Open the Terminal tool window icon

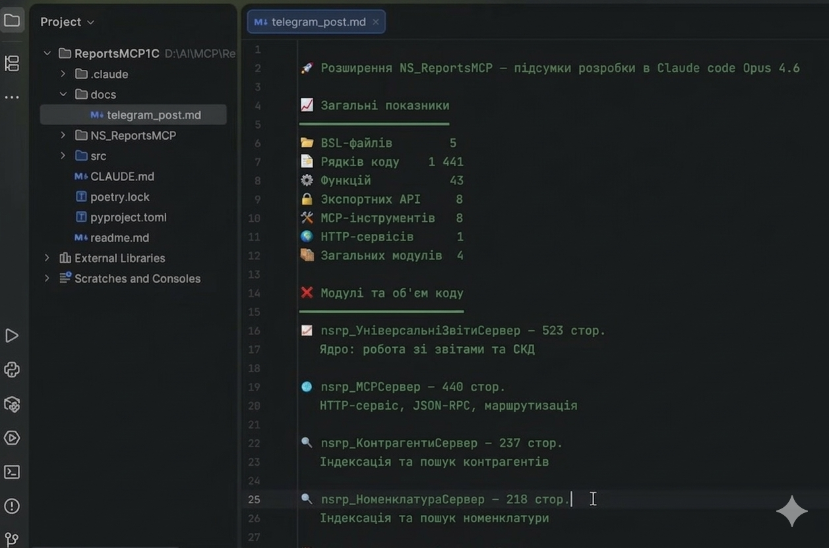tap(12, 472)
